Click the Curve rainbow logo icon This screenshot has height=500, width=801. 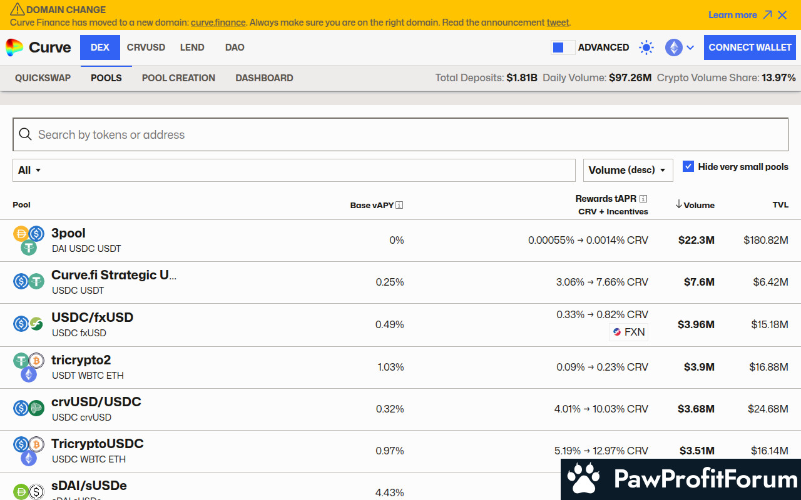point(14,47)
